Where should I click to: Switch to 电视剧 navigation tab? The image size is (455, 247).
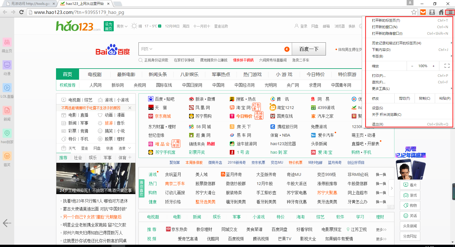tap(94, 74)
